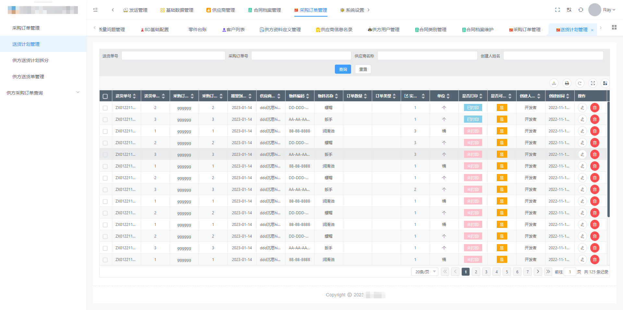
Task: Focus the 供应商名称 search input
Action: (x=427, y=56)
